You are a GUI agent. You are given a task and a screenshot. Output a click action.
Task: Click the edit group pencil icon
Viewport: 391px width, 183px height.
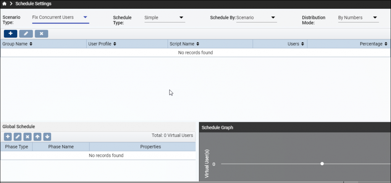point(26,33)
